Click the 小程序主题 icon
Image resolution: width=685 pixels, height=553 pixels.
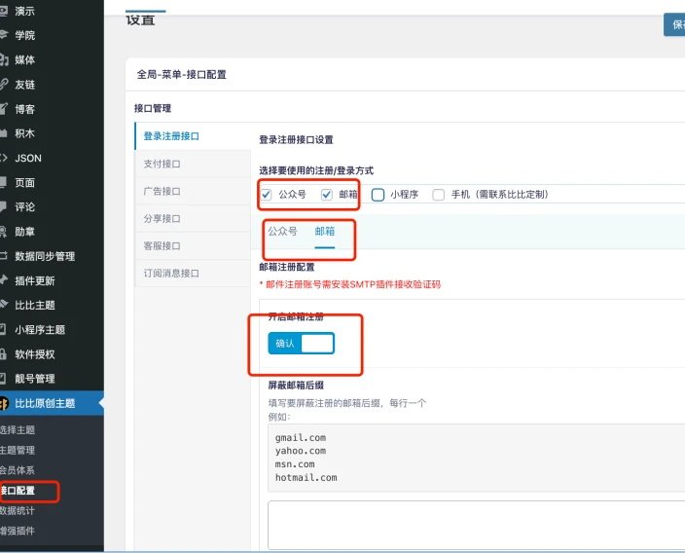click(4, 329)
